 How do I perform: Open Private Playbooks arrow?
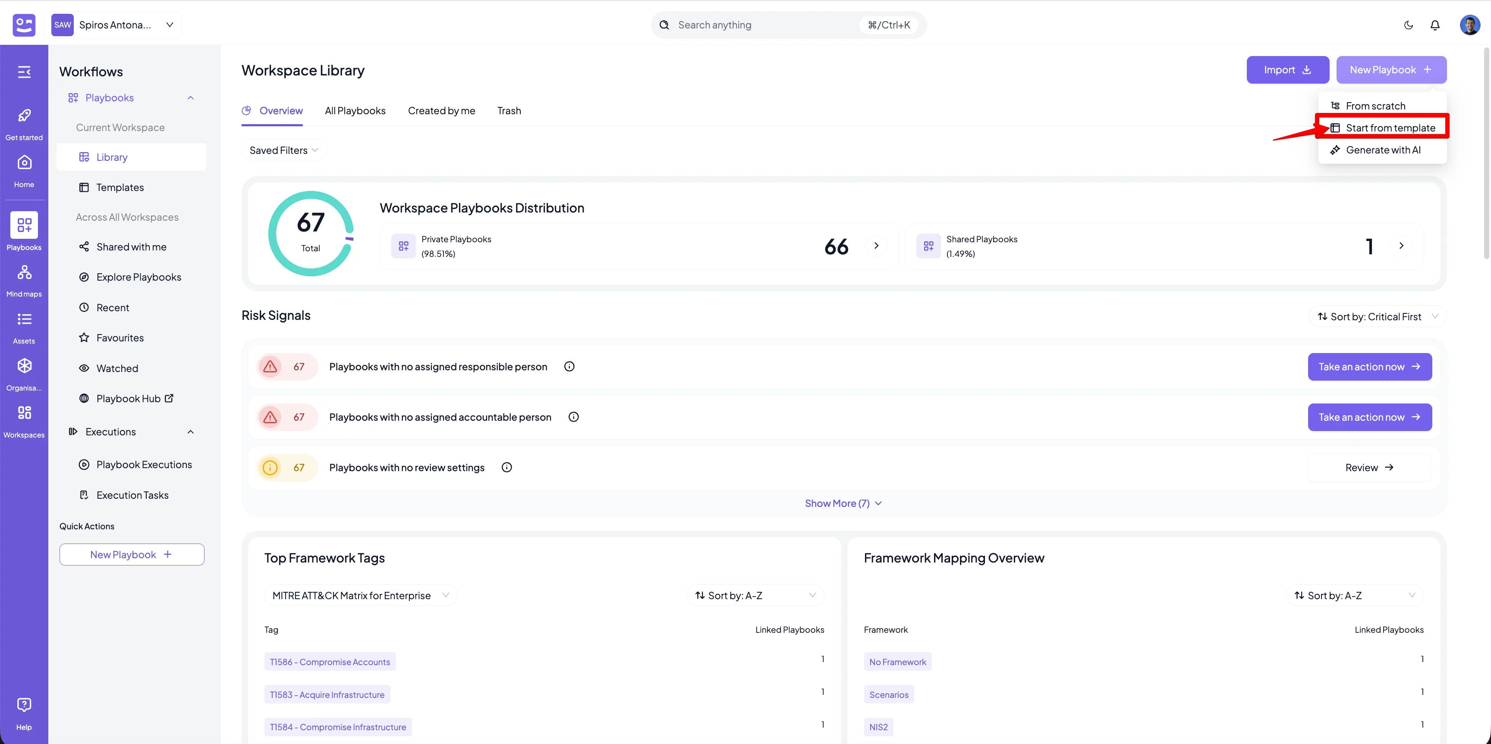876,246
